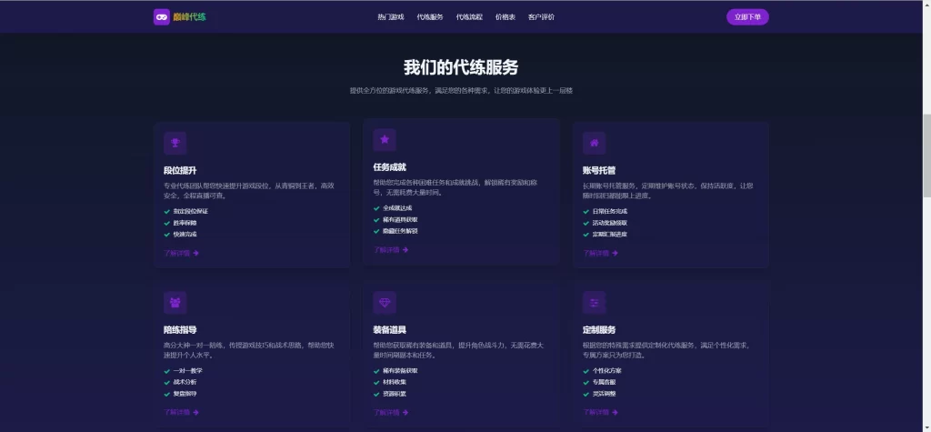This screenshot has height=432, width=931.
Task: Click the 任务成就 card title
Action: pyautogui.click(x=390, y=167)
